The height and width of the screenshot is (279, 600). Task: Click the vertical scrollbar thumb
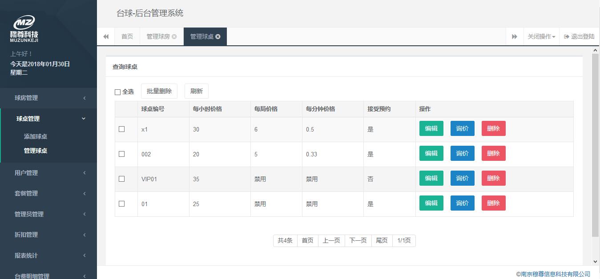pos(596,147)
